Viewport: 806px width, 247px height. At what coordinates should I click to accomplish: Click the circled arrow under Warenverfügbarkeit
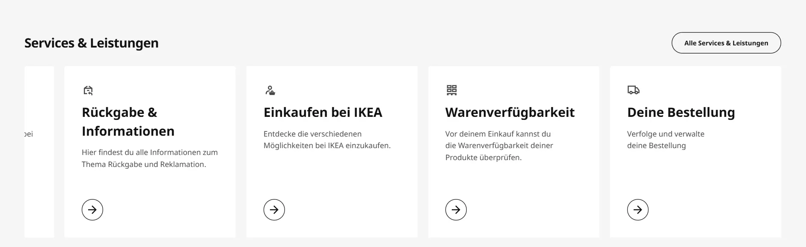tap(456, 210)
